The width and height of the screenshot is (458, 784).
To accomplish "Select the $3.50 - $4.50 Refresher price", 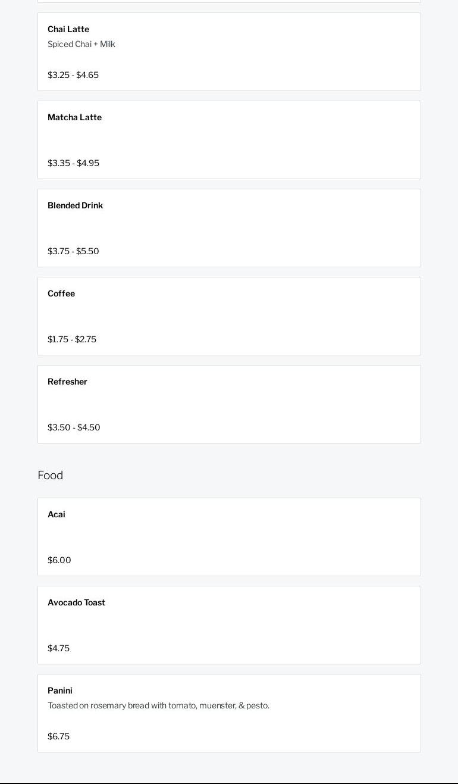I will 74,427.
